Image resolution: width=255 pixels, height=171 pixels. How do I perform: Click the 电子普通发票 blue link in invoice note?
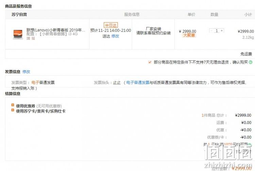[138, 82]
